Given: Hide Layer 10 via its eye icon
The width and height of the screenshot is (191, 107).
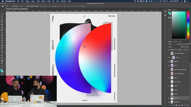Looking at the screenshot, I should (x=169, y=98).
